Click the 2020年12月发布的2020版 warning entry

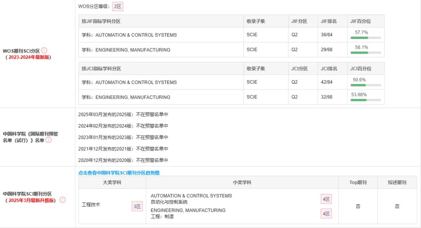tap(123, 160)
